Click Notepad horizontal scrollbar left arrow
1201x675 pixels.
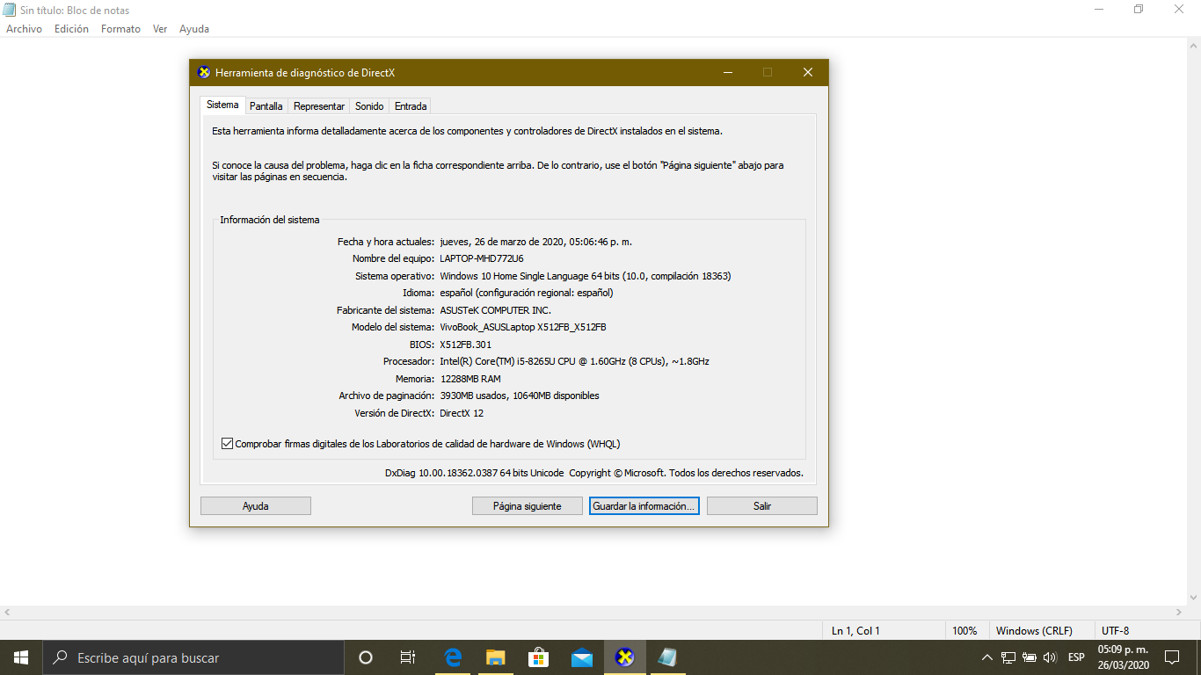coord(7,613)
